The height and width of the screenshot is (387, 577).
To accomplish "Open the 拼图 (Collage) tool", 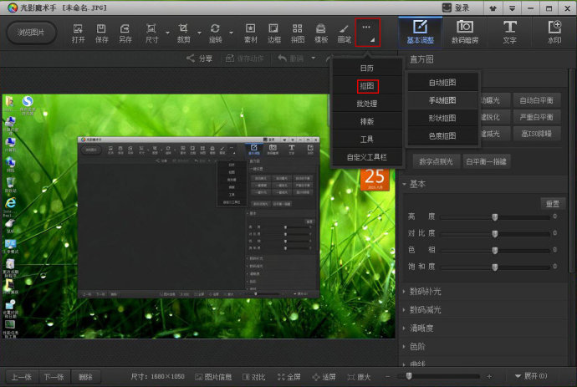I will coord(298,32).
